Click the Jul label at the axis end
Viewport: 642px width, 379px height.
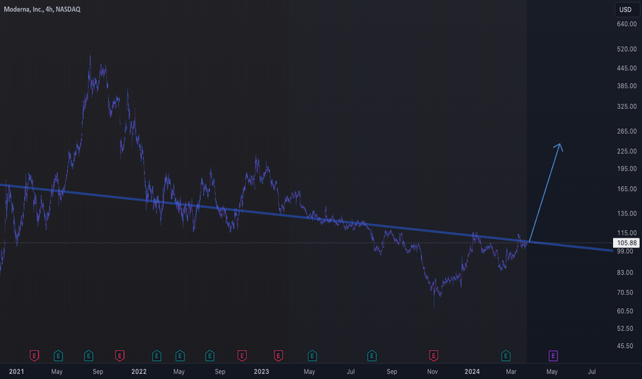(592, 371)
